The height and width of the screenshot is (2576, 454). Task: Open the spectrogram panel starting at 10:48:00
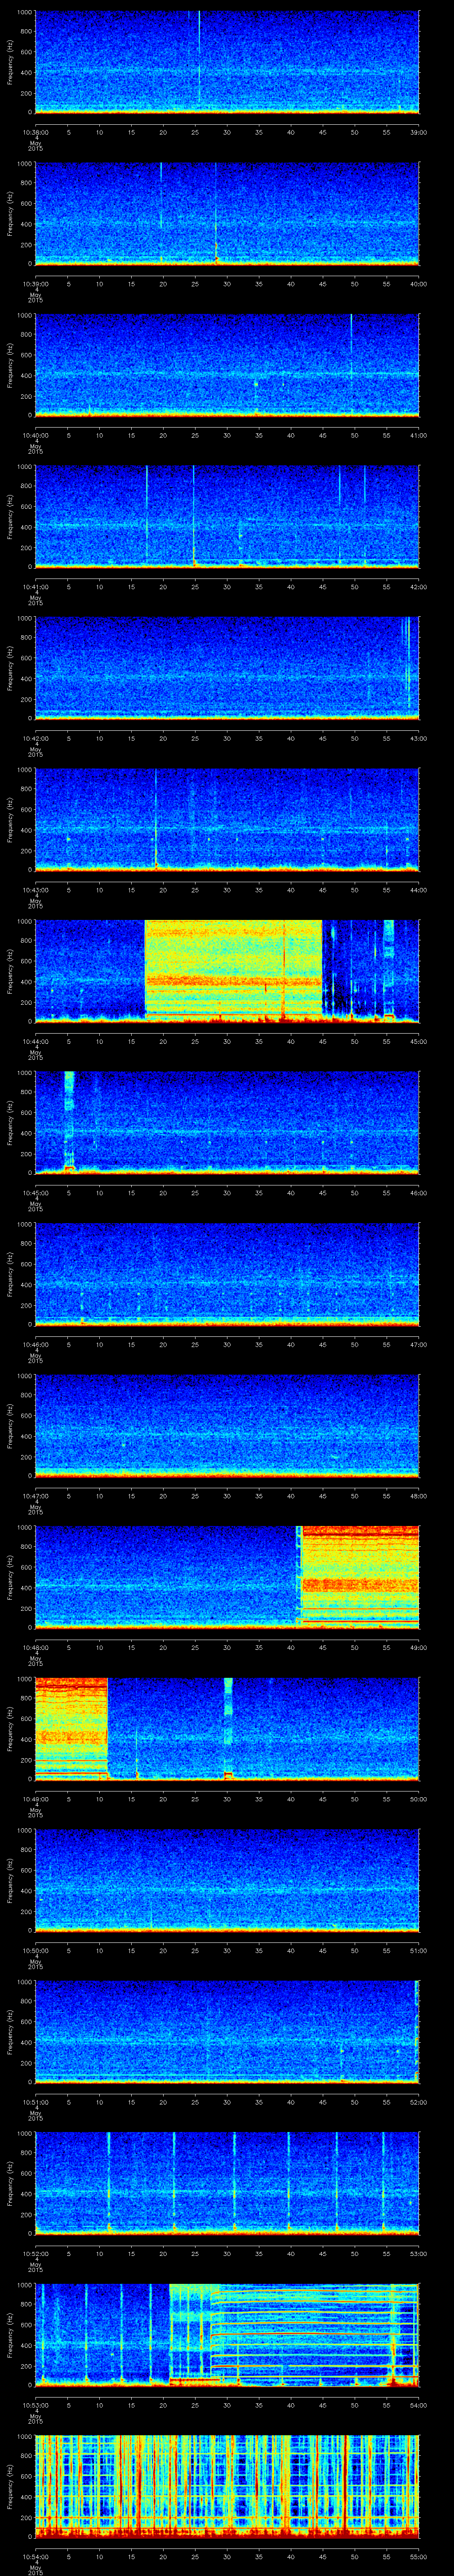pos(227,1577)
